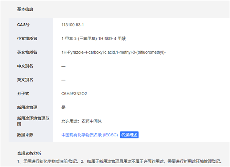
Task: Click the 基本信息 section heading
Action: (x=25, y=8)
